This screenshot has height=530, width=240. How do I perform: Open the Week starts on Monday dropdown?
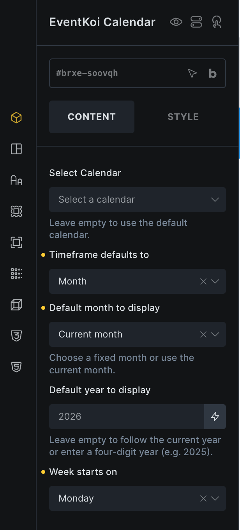[x=215, y=498]
